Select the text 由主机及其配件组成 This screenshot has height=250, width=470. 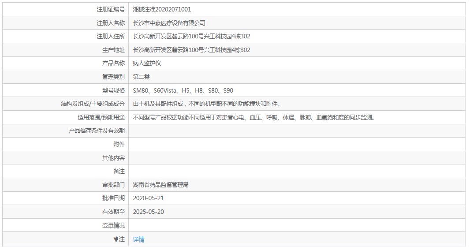tap(158, 104)
